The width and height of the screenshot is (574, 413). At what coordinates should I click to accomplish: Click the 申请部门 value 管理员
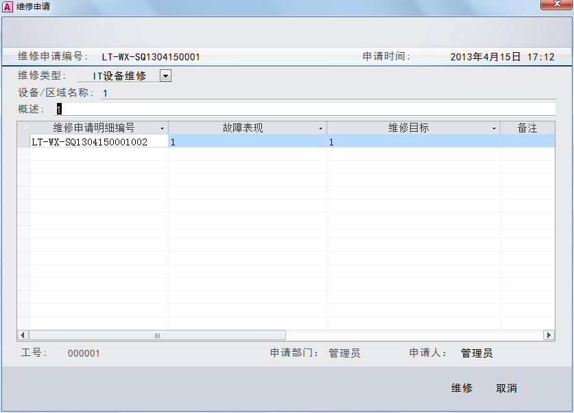[x=344, y=353]
